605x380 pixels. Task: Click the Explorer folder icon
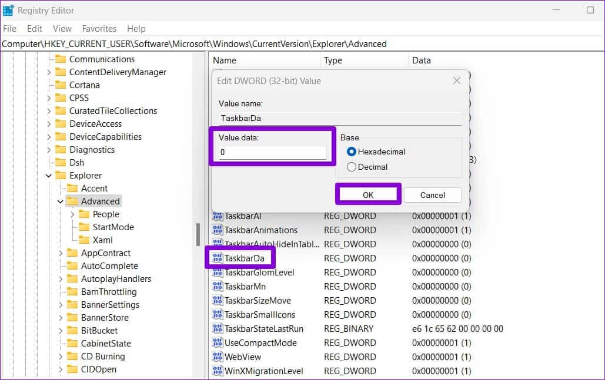click(61, 176)
